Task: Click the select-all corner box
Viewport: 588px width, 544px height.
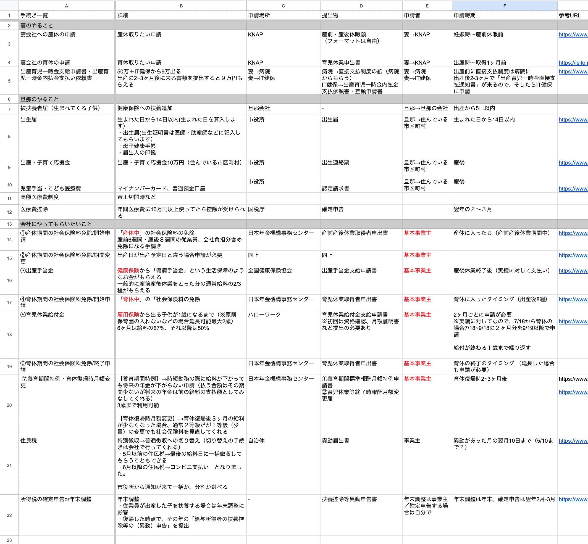Action: tap(9, 6)
